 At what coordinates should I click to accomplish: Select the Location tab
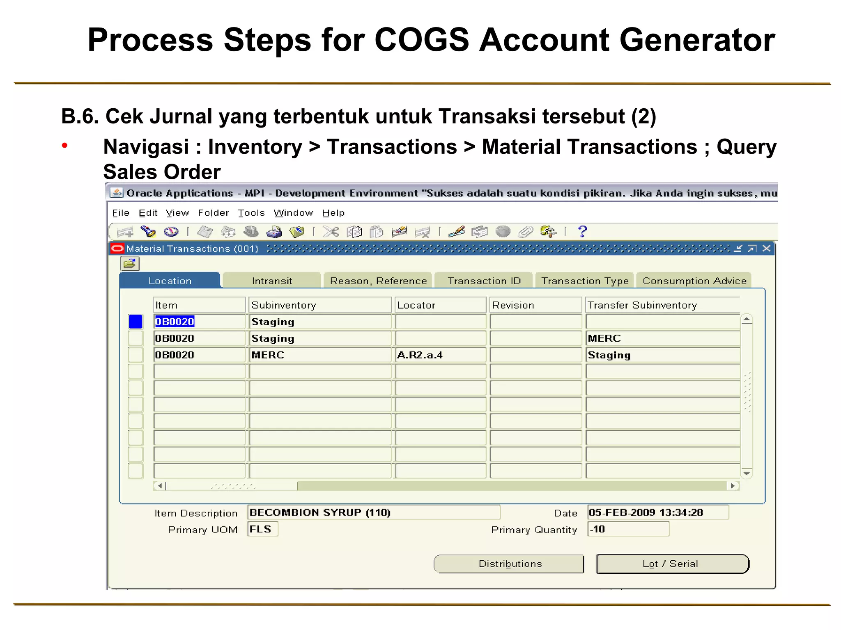coord(170,281)
